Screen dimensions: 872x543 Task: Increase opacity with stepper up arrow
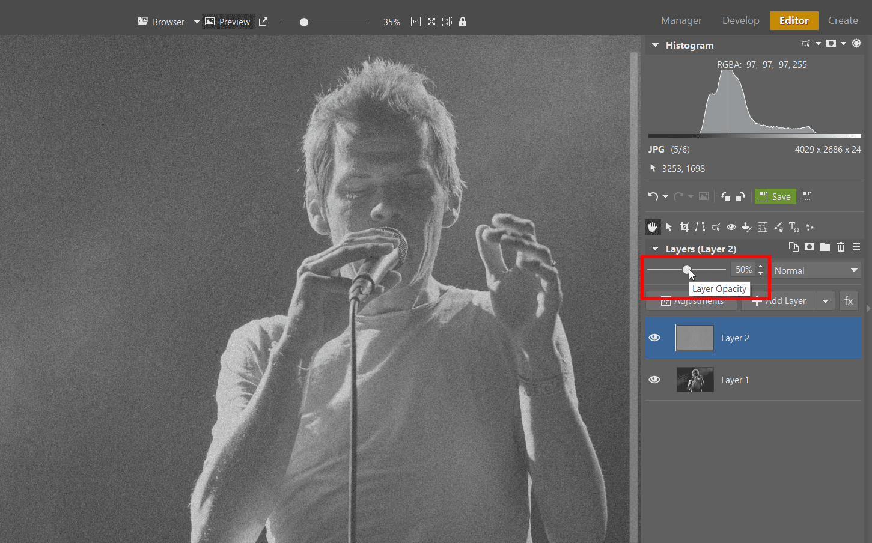click(761, 266)
